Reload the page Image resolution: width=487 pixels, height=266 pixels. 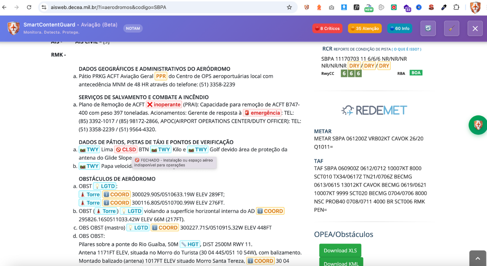(x=29, y=7)
